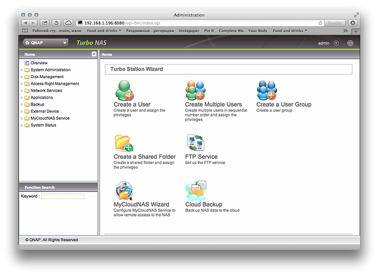Click the Create a User title link
This screenshot has height=276, width=379.
point(132,104)
